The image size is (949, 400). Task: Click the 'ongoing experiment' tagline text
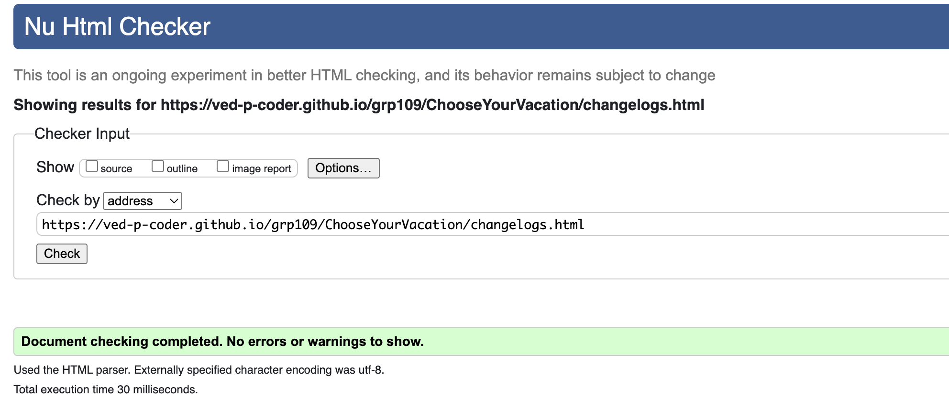point(364,75)
